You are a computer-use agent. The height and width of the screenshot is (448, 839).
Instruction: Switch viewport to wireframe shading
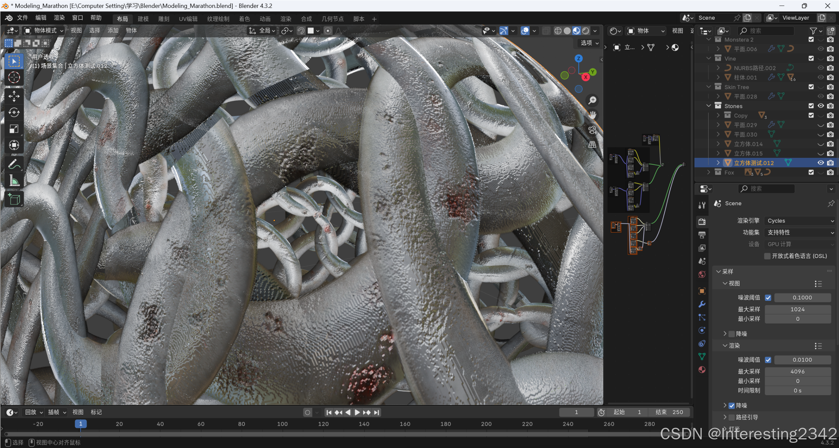558,31
